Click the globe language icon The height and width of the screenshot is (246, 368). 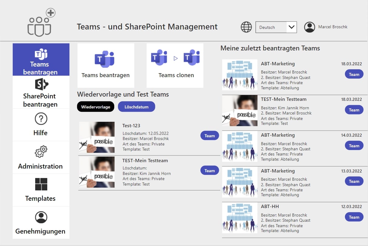point(246,27)
